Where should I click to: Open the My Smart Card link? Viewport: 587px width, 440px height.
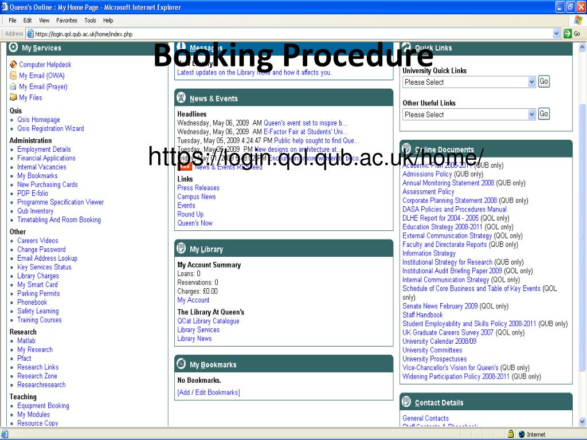tap(37, 285)
